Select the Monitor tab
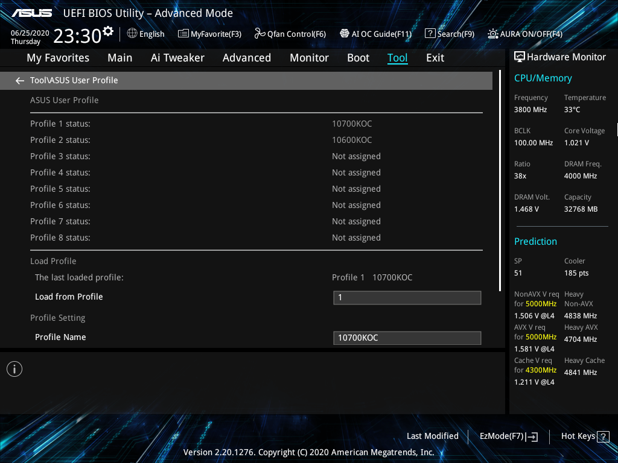 [309, 58]
